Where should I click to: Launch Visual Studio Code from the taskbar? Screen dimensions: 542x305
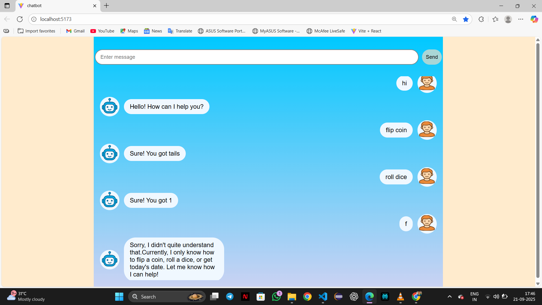(323, 297)
